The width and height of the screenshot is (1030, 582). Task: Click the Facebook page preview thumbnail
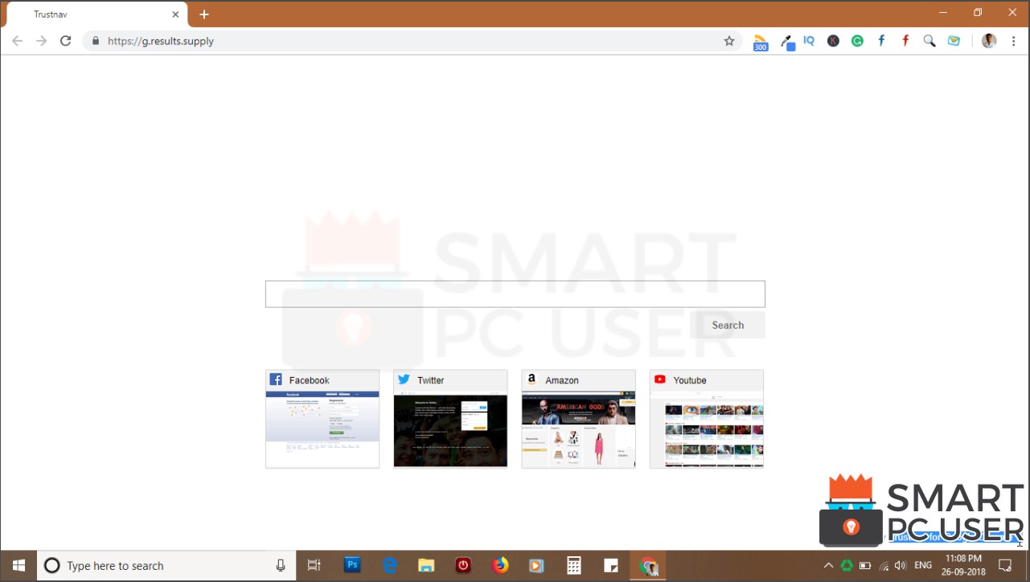pos(322,429)
